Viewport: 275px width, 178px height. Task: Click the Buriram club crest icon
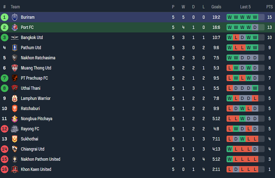(14, 17)
